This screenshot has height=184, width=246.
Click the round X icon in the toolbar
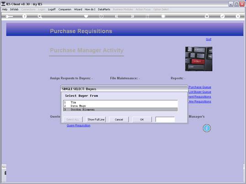[x=238, y=16]
